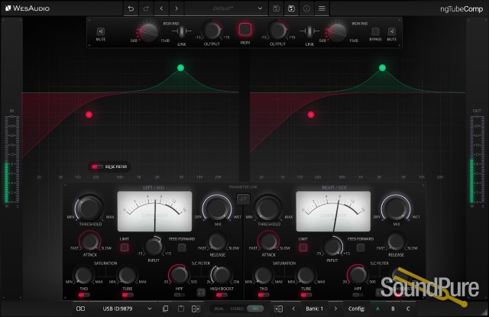Viewport: 489px width, 317px height.
Task: Click the right OUTPUT knob
Action: coord(278,31)
